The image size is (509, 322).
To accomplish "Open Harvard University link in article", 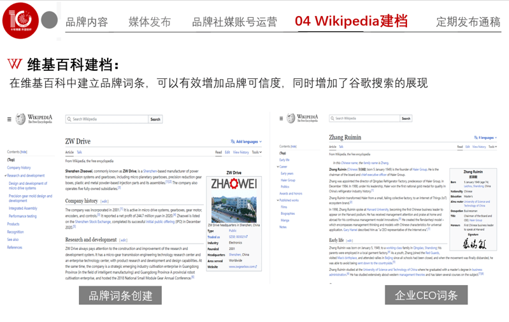I will click(x=378, y=210).
